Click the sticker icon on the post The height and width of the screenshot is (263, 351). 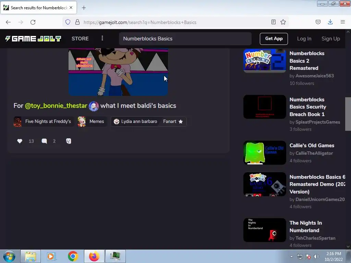[x=69, y=141]
